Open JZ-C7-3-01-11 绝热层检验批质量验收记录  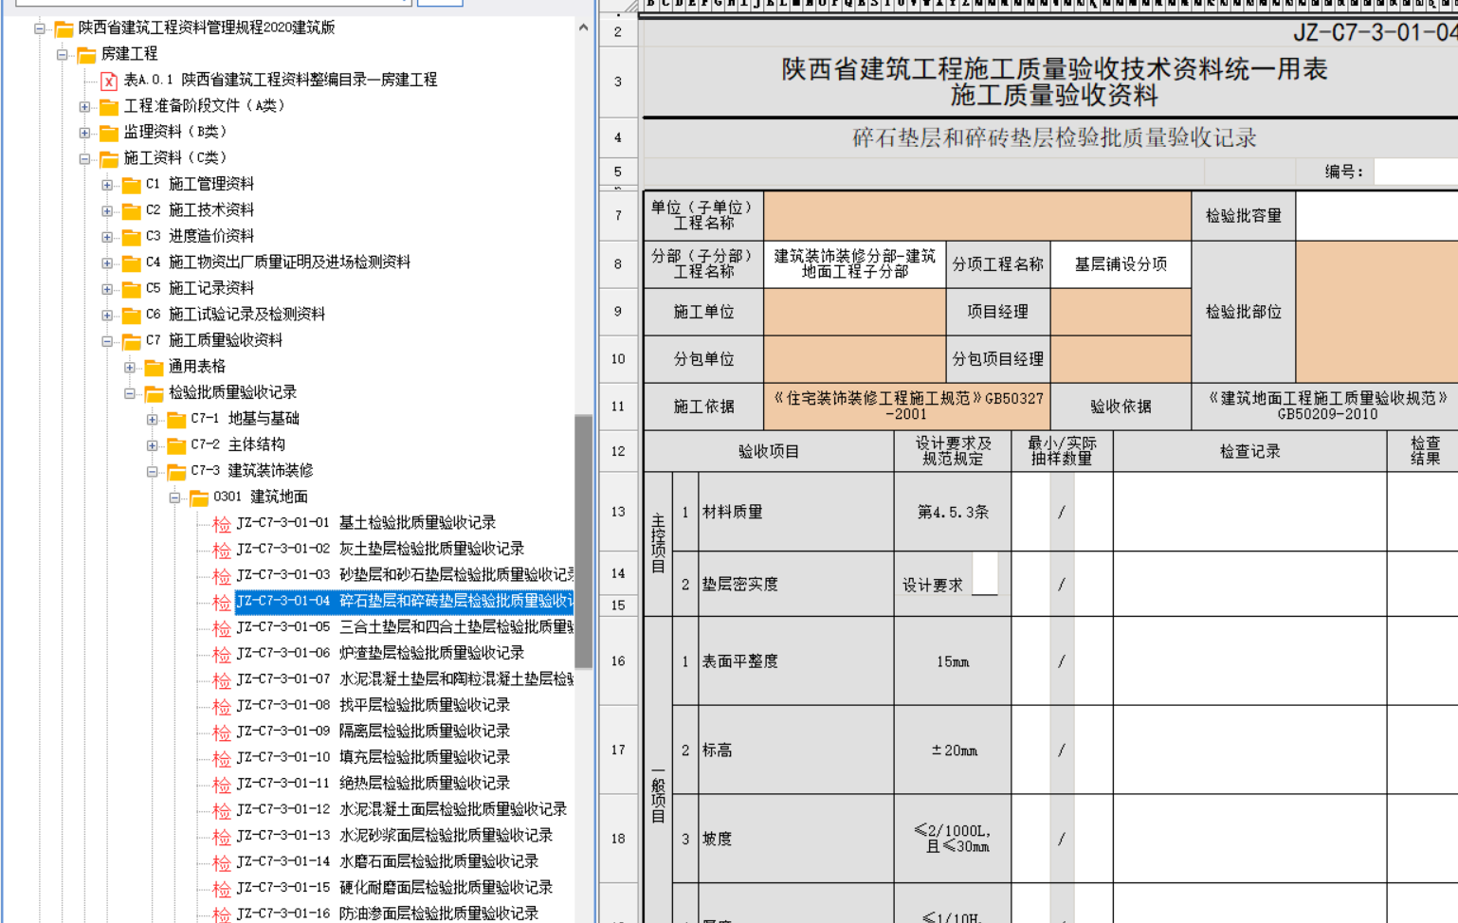pos(374,784)
